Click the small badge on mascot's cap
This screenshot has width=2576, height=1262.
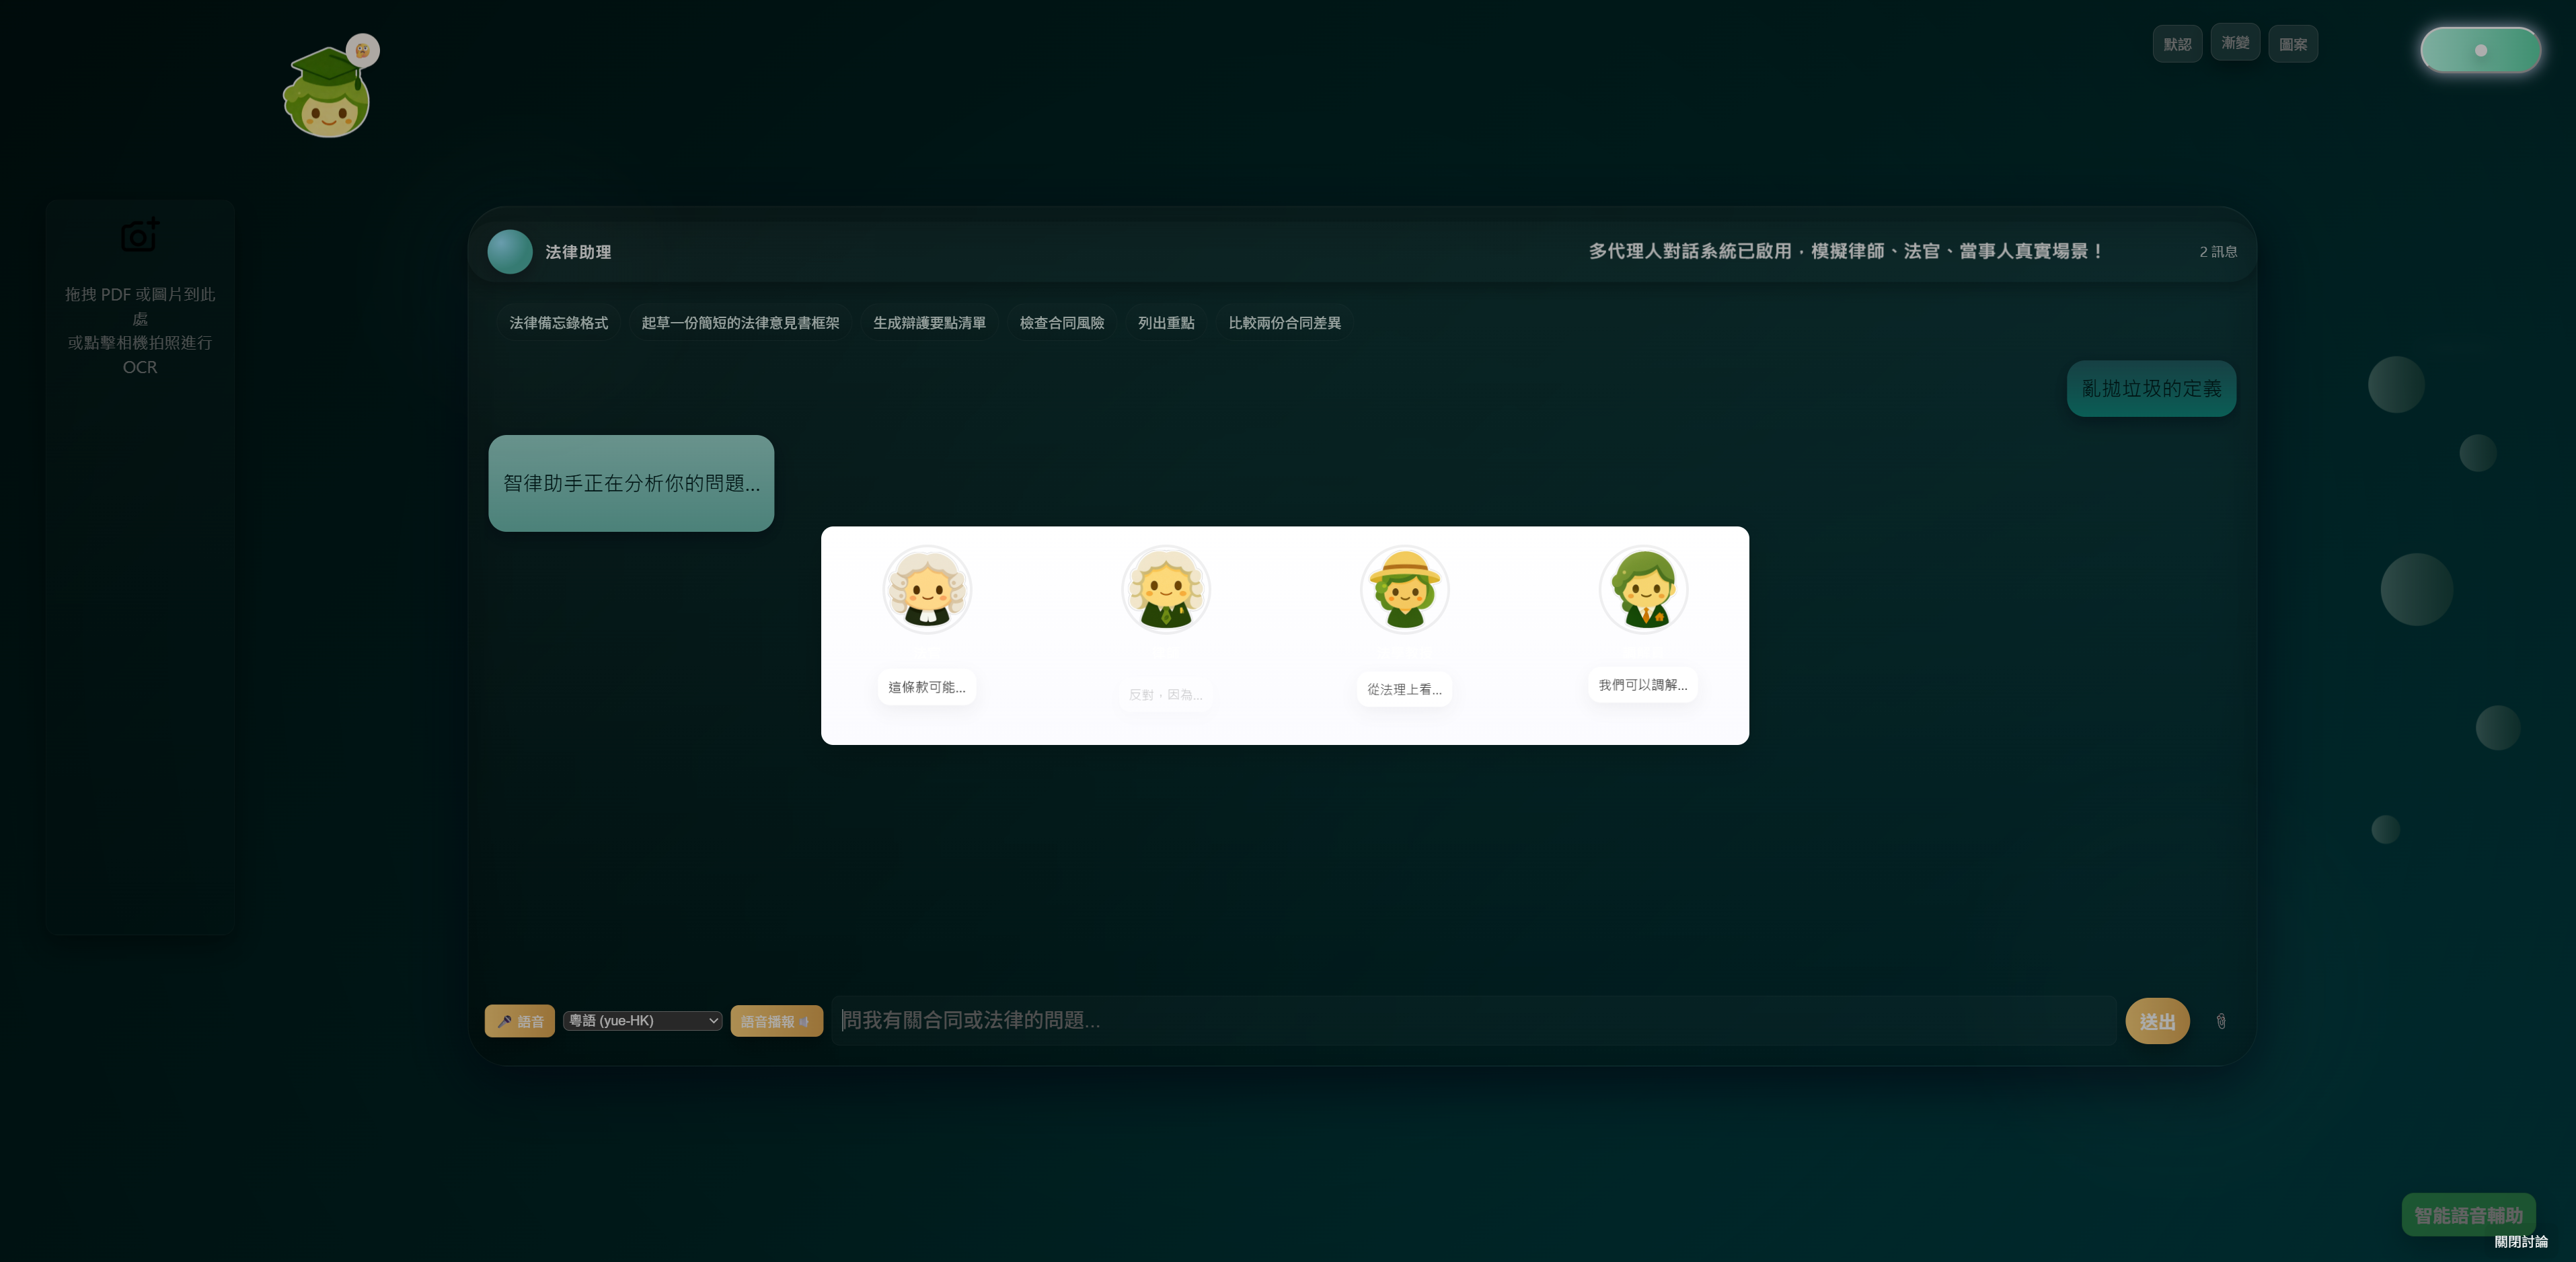point(363,50)
